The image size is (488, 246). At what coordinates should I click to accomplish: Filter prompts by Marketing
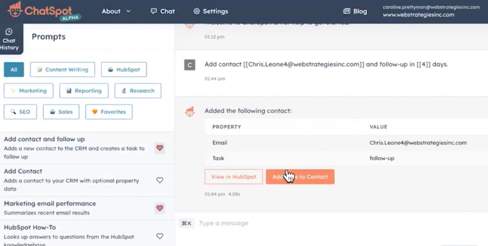[x=29, y=91]
